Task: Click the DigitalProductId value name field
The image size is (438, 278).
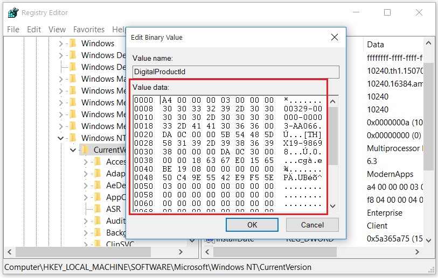Action: pyautogui.click(x=236, y=72)
